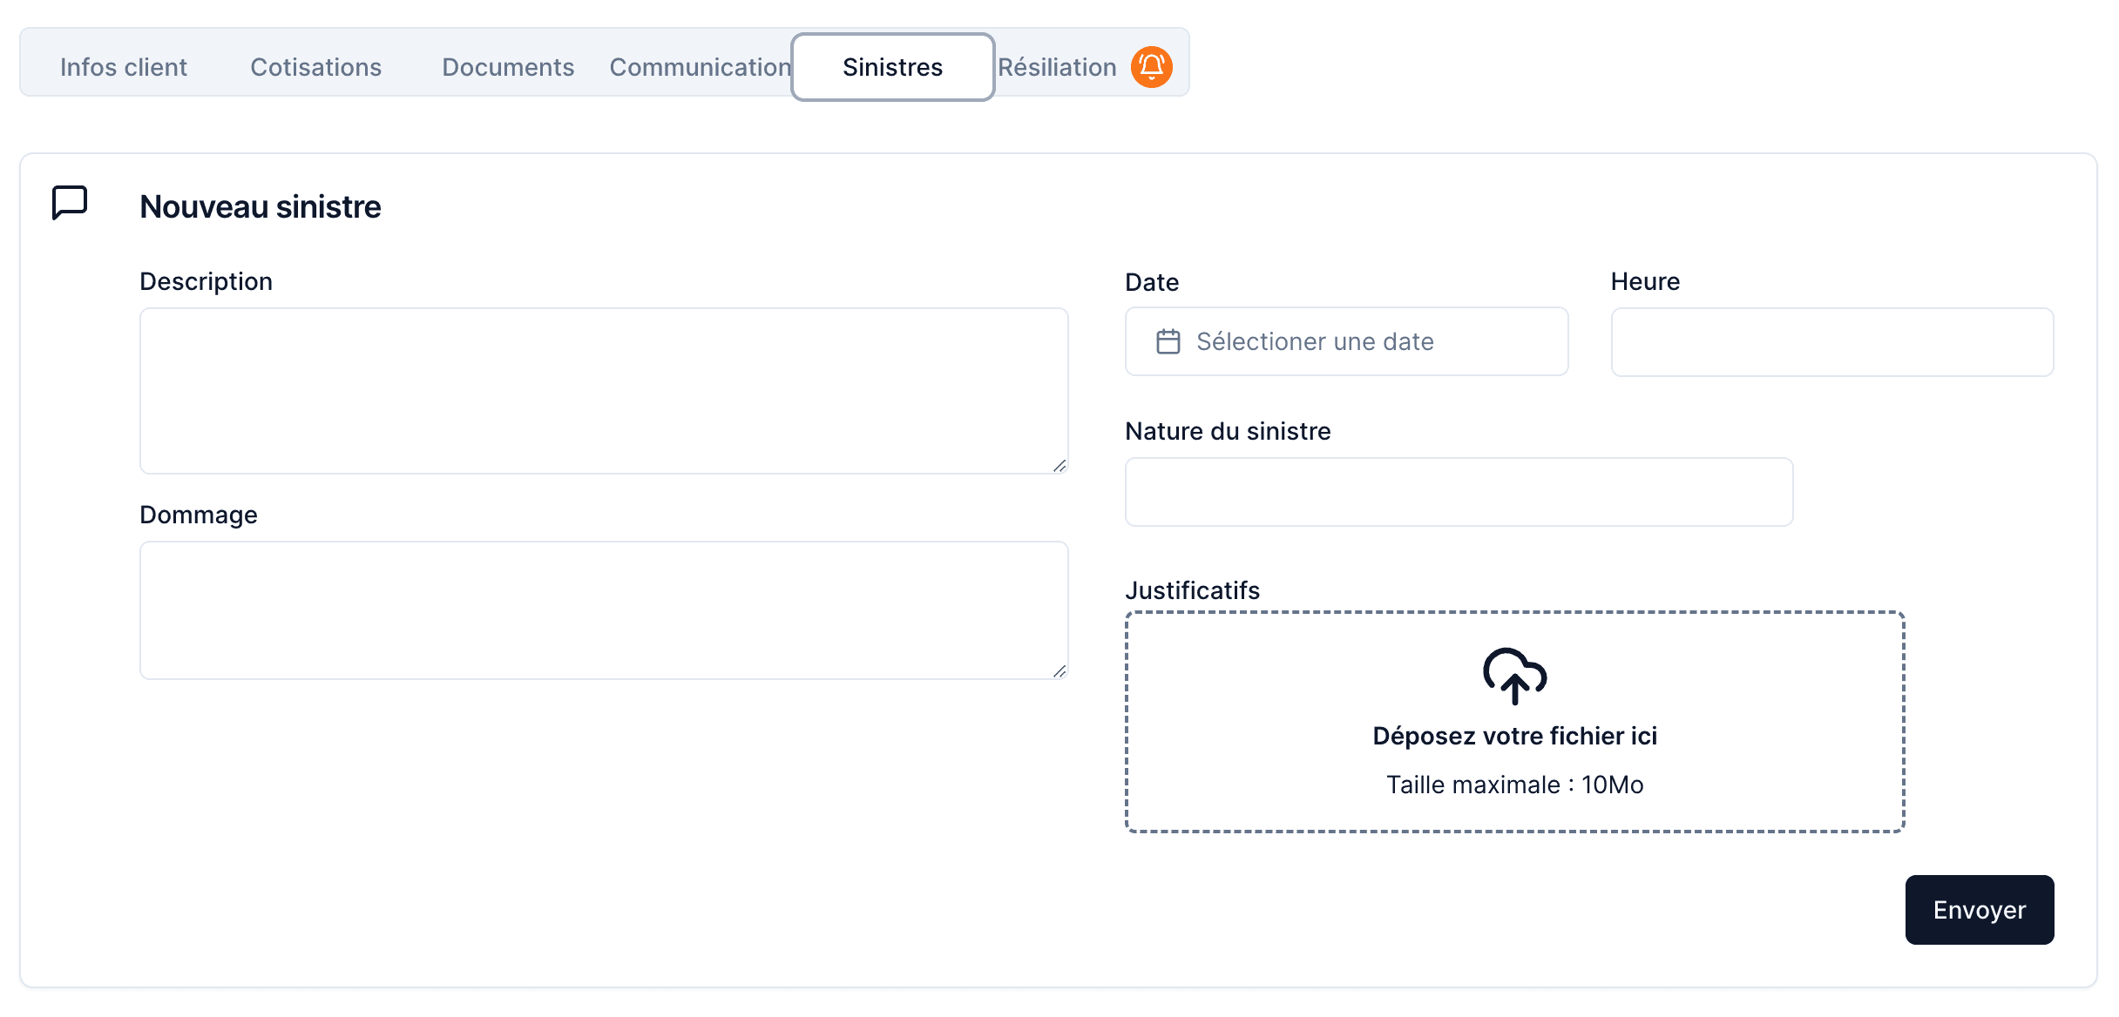
Task: Click the Heure input field
Action: [1831, 341]
